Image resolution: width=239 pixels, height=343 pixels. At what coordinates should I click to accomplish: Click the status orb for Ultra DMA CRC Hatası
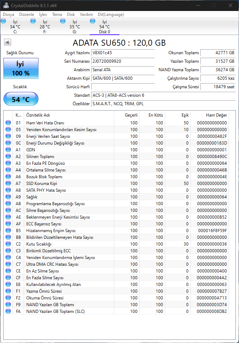8,264
